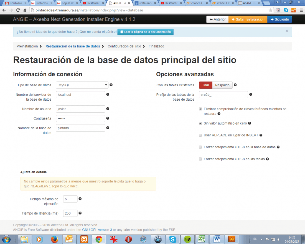Image resolution: width=305 pixels, height=244 pixels.
Task: Show help for Forzar cotejamiento UTF-8 en la base de datos
Action: pos(278,147)
